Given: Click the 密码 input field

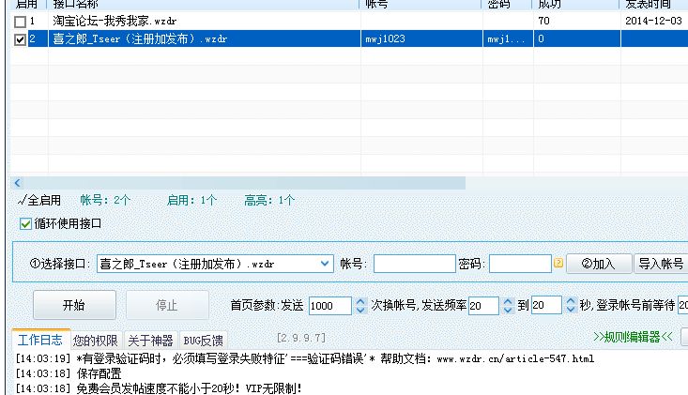Looking at the screenshot, I should point(519,264).
